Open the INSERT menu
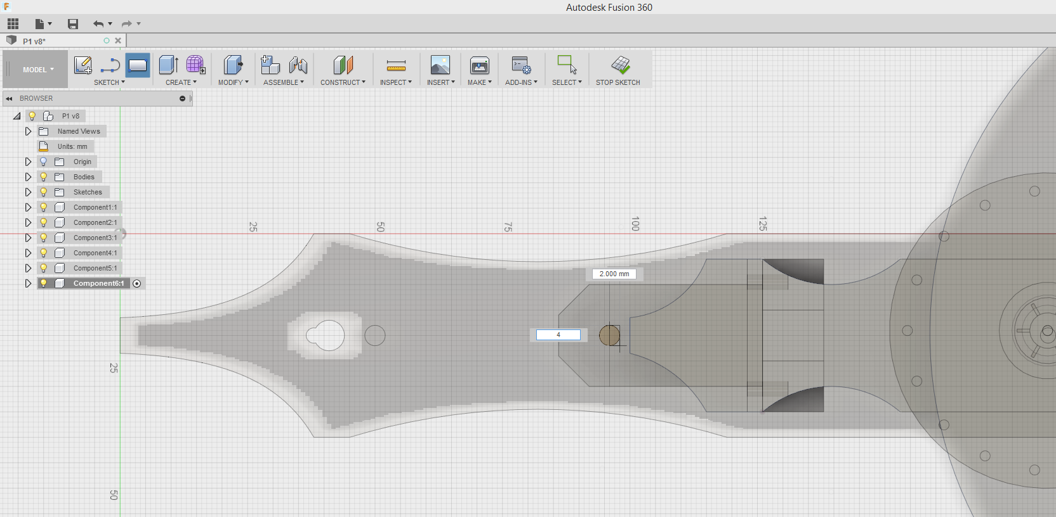1056x517 pixels. tap(440, 82)
